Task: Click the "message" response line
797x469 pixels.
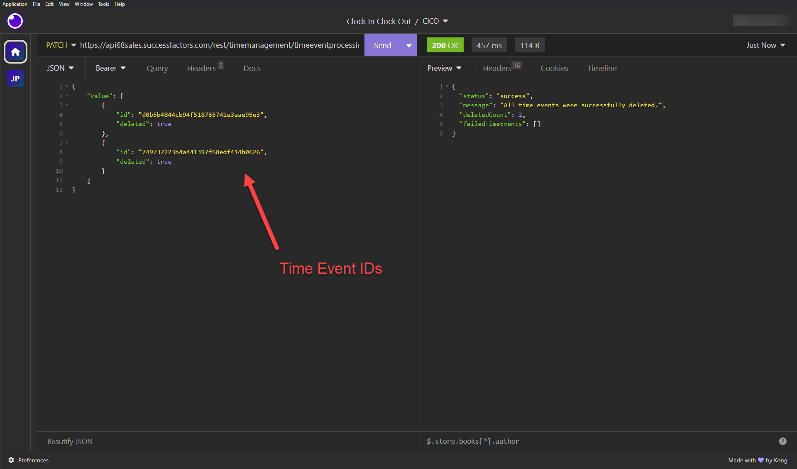Action: [x=562, y=105]
